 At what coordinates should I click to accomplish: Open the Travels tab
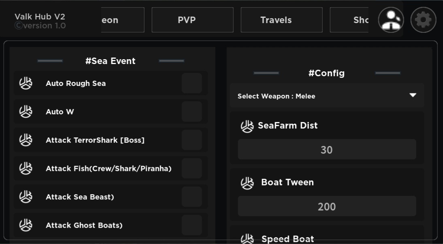(x=281, y=20)
